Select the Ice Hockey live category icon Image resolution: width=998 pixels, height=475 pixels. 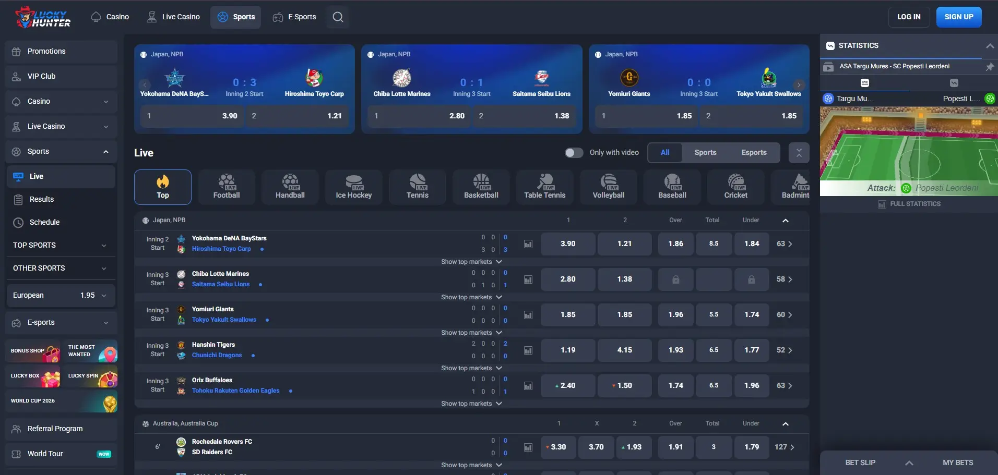pyautogui.click(x=354, y=187)
